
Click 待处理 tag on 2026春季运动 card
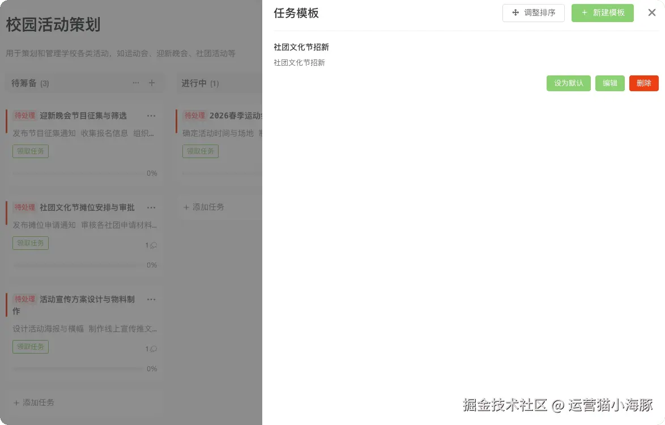pyautogui.click(x=195, y=116)
